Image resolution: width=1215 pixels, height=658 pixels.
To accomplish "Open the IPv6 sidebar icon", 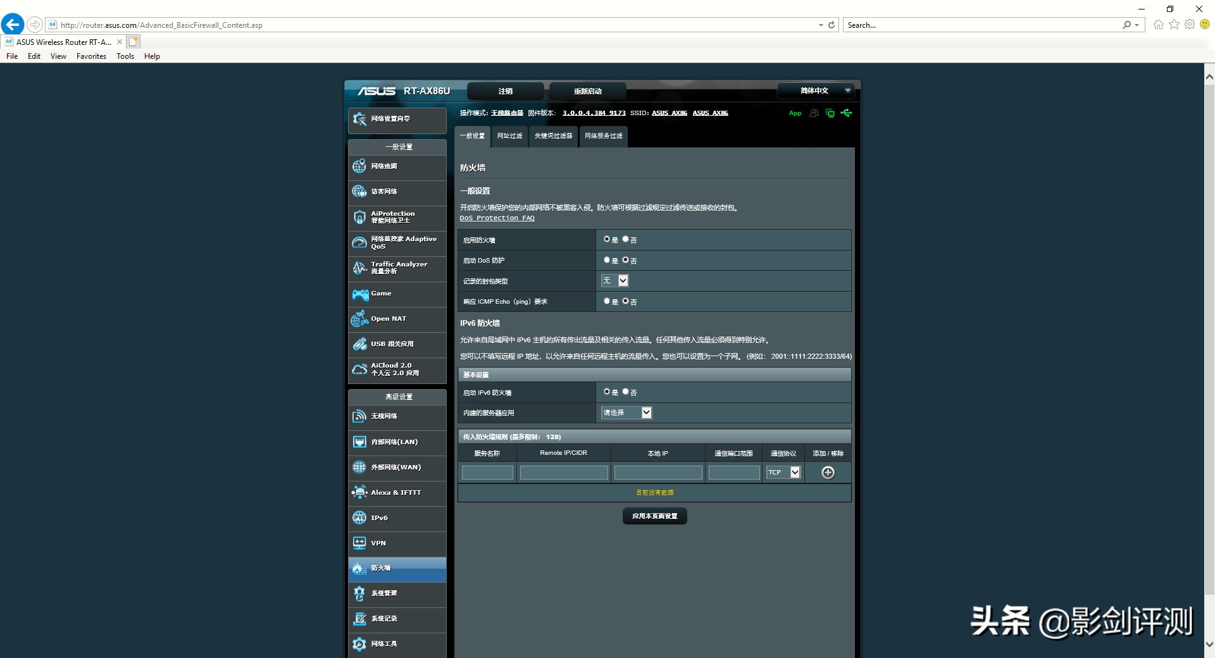I will 359,518.
